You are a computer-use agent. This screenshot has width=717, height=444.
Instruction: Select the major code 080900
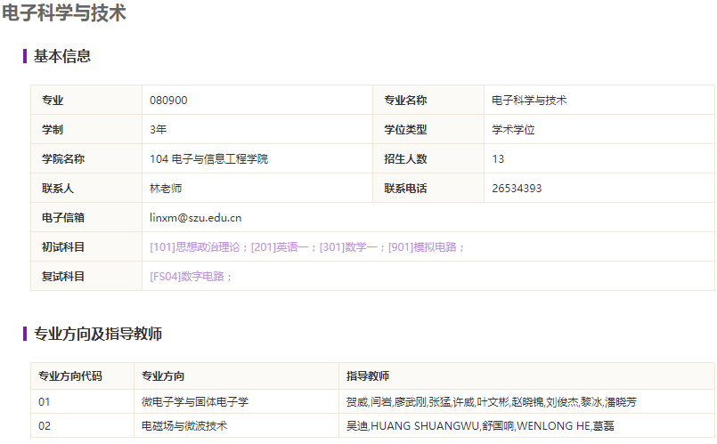click(x=168, y=101)
